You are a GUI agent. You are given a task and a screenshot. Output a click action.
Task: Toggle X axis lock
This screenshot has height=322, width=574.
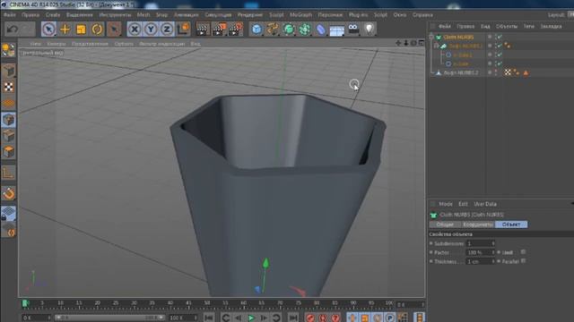(x=135, y=29)
